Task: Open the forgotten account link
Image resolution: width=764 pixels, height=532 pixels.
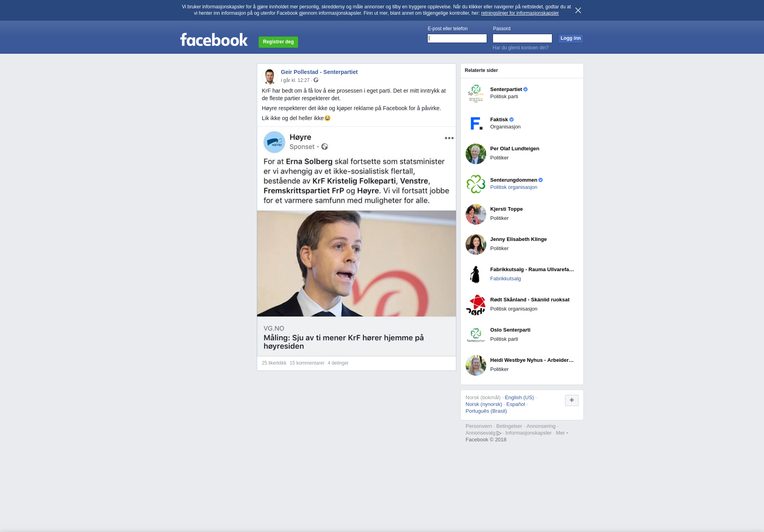Action: (520, 48)
